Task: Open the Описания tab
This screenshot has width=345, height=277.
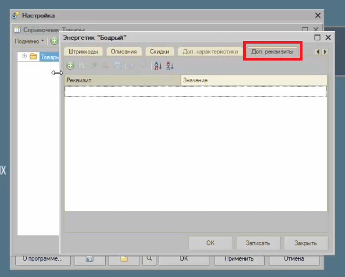Action: coord(123,52)
